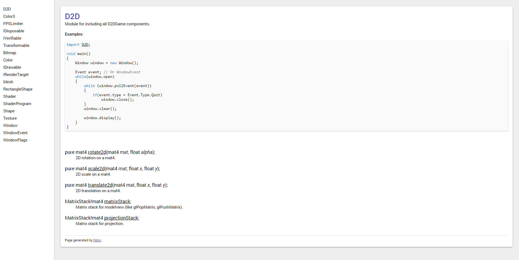Open the Color3 page in the sidebar
The height and width of the screenshot is (260, 519).
9,16
